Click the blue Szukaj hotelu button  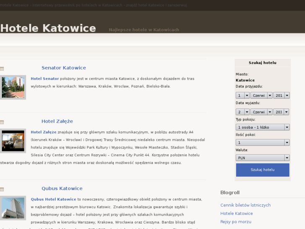coord(263,170)
